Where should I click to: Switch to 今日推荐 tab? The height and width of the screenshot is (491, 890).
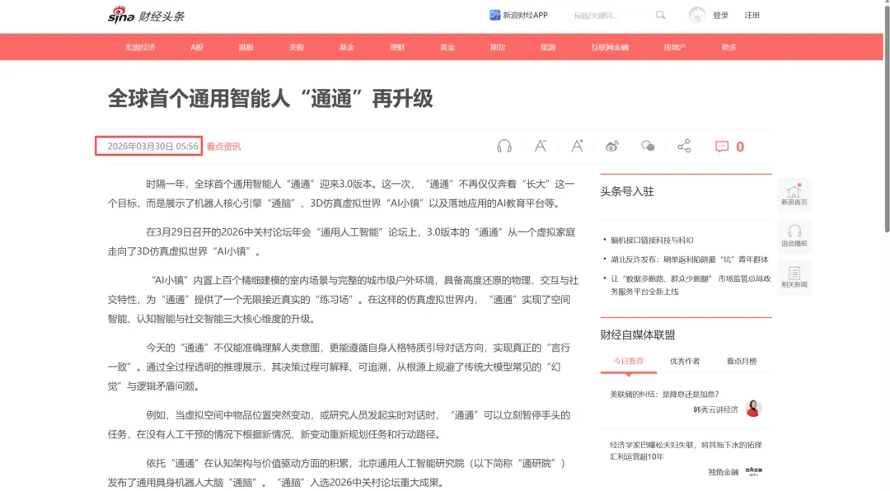[x=628, y=361]
